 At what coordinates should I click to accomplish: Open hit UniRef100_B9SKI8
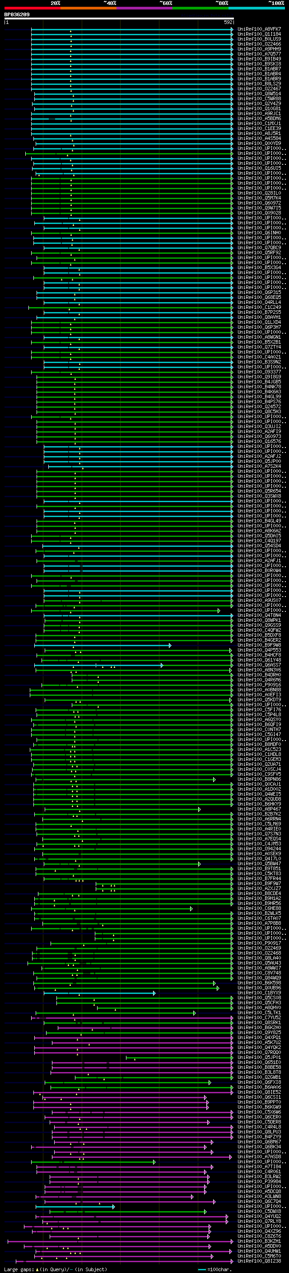click(x=259, y=64)
